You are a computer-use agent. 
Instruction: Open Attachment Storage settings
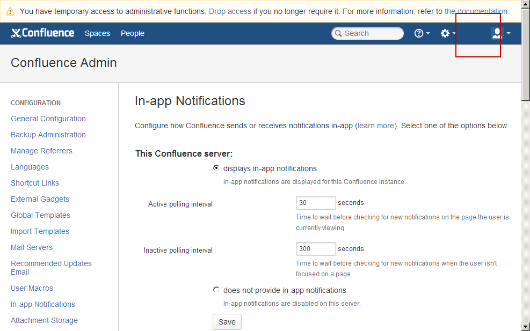coord(44,320)
